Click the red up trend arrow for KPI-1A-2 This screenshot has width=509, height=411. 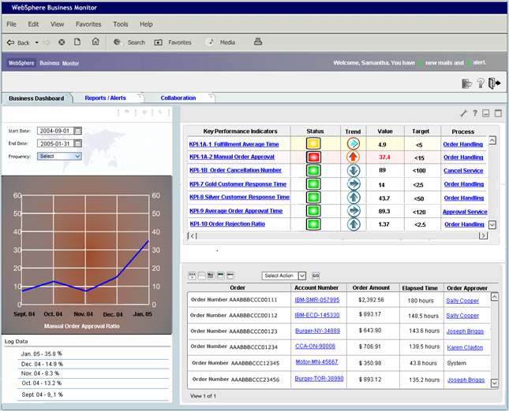(354, 157)
